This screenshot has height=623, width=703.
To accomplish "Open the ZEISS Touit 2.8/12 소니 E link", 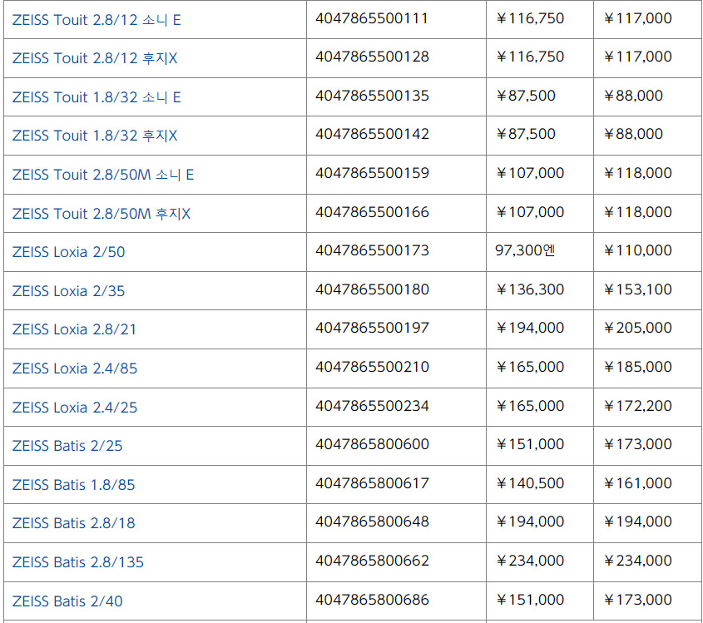I will [x=97, y=20].
